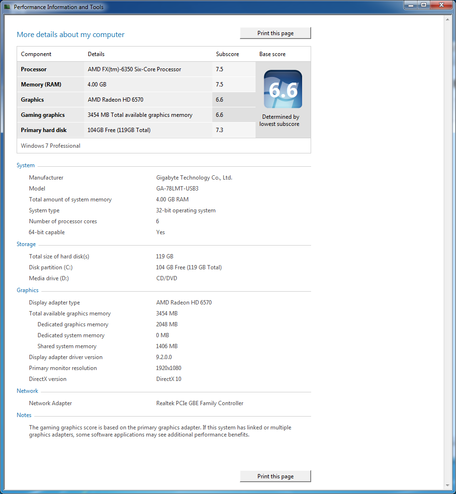Click the bottom Print this page button
Image resolution: width=456 pixels, height=494 pixels.
(x=275, y=476)
